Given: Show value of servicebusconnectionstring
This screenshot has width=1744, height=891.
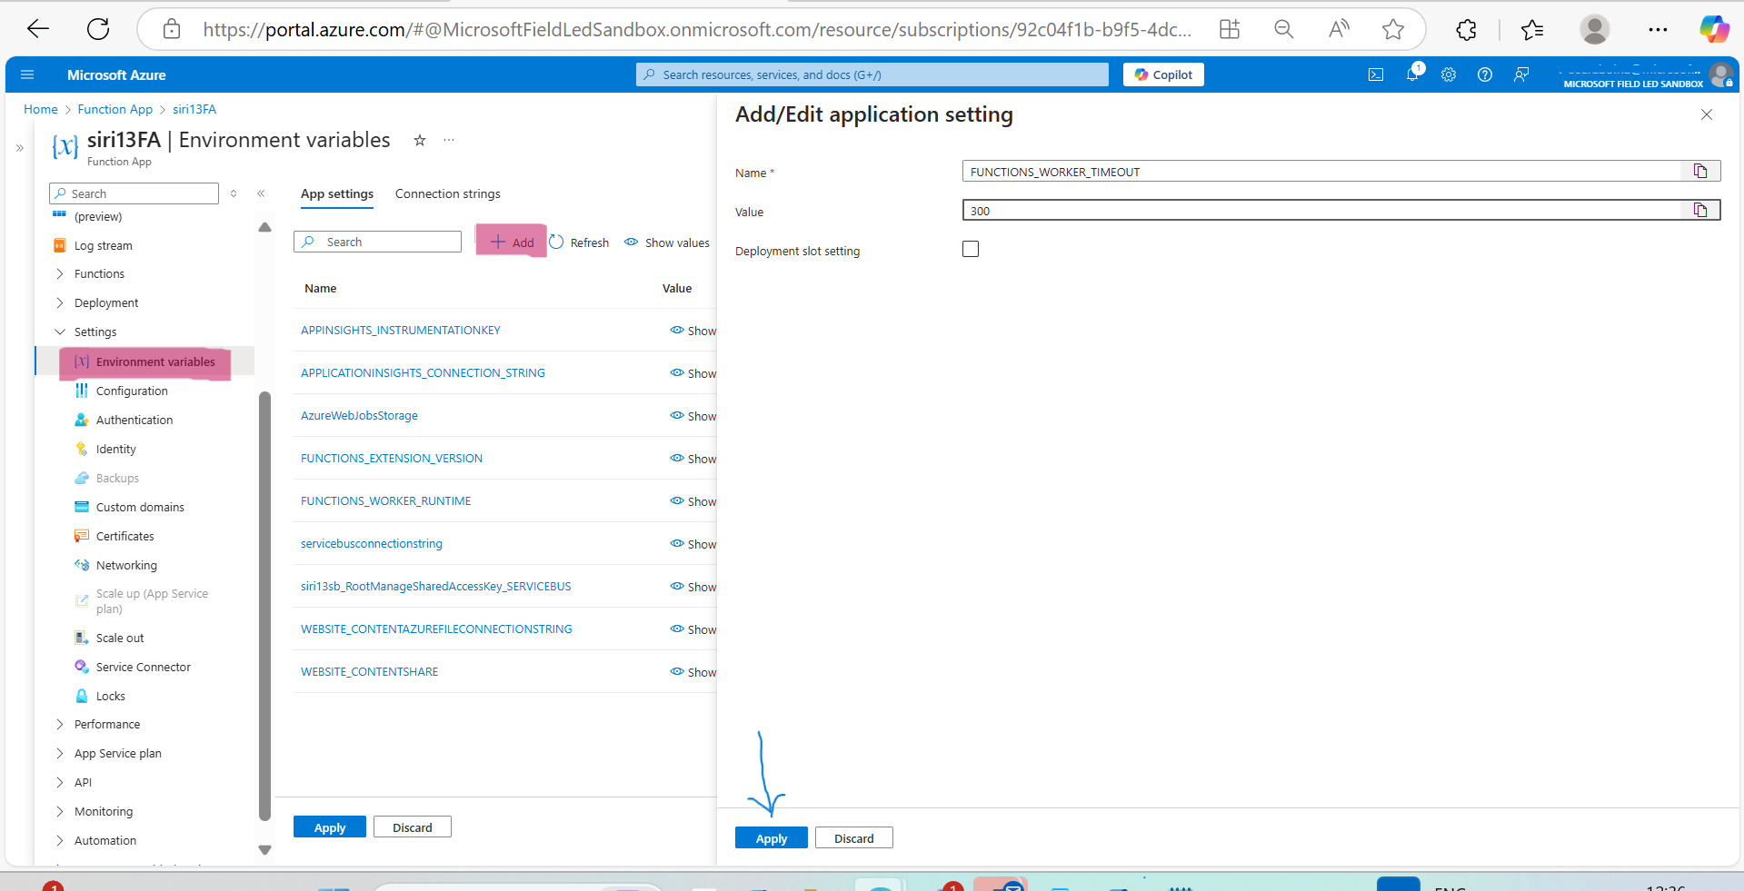Looking at the screenshot, I should [x=693, y=544].
